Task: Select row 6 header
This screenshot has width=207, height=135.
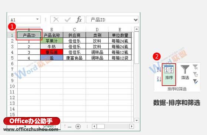Action: click(12, 64)
